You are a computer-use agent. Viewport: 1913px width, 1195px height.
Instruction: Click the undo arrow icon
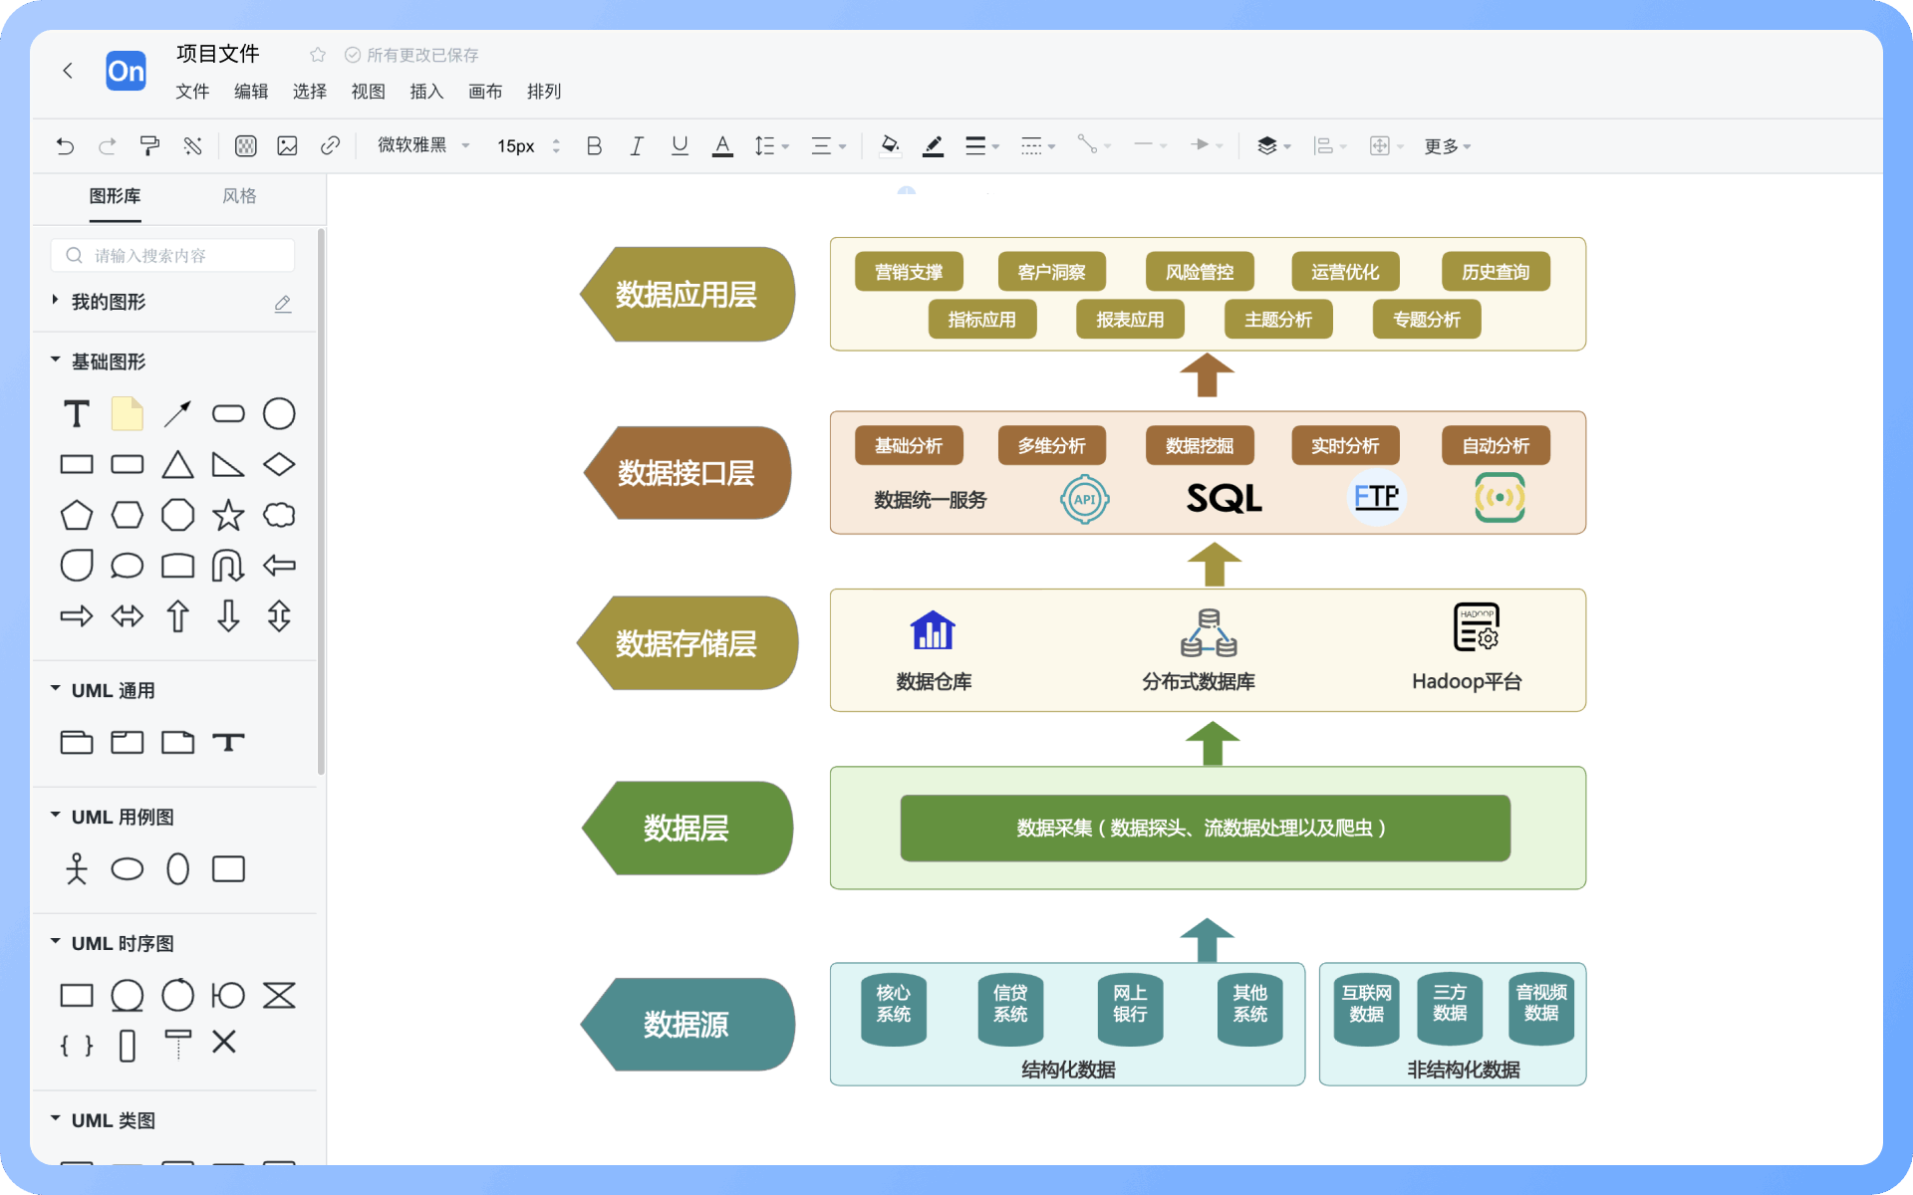(65, 146)
